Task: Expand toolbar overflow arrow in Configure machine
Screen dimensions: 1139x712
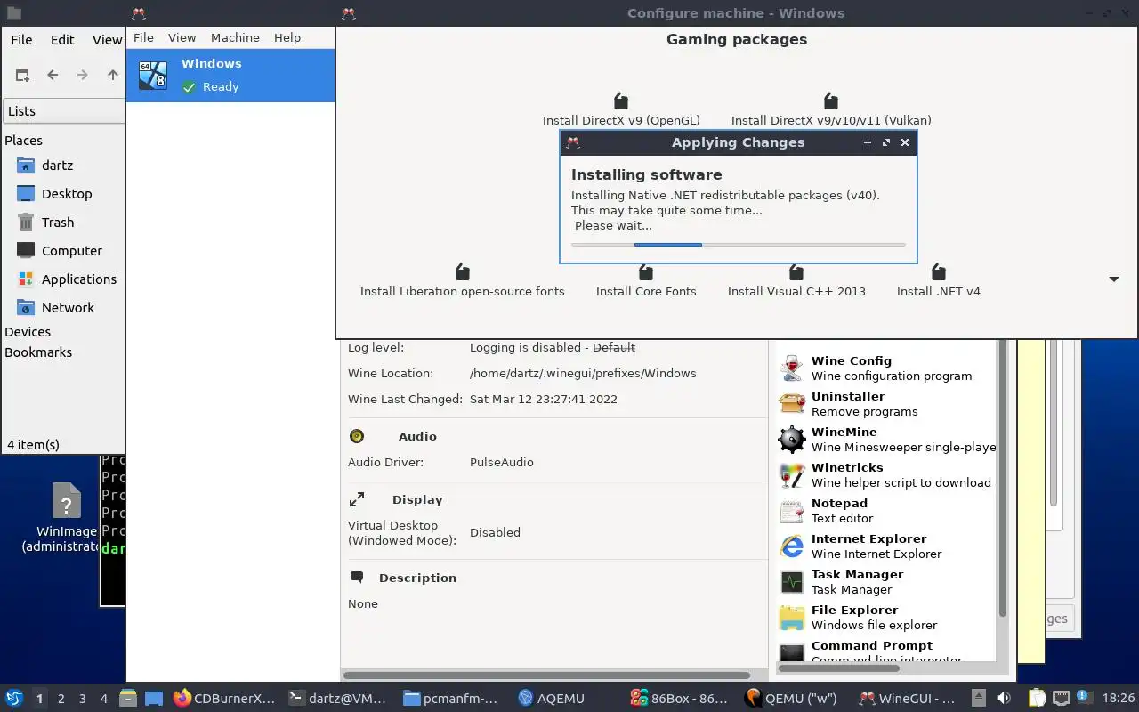Action: coord(1114,279)
